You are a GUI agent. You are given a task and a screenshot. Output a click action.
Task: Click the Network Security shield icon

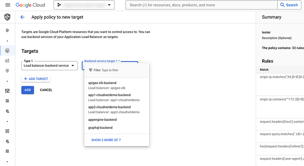pos(7,17)
